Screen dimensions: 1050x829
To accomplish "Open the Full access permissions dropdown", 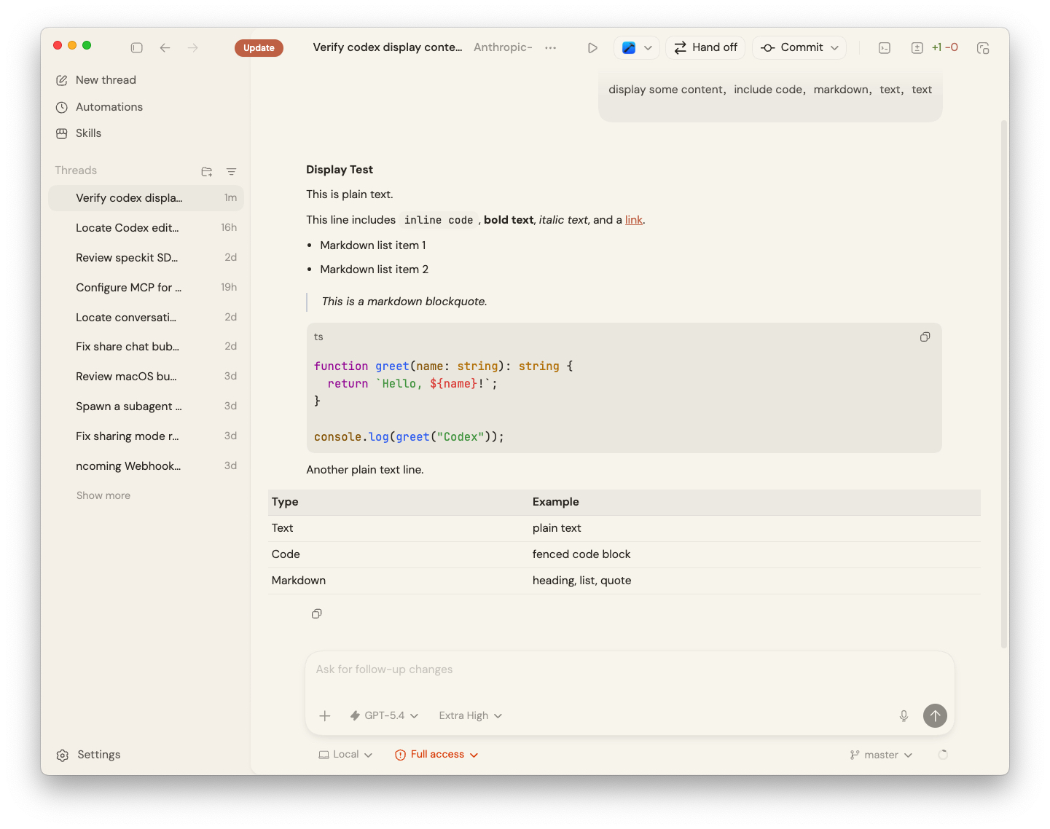I will click(x=436, y=755).
